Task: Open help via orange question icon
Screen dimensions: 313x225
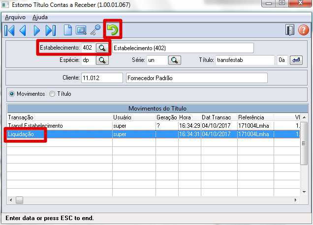Action: pyautogui.click(x=304, y=30)
